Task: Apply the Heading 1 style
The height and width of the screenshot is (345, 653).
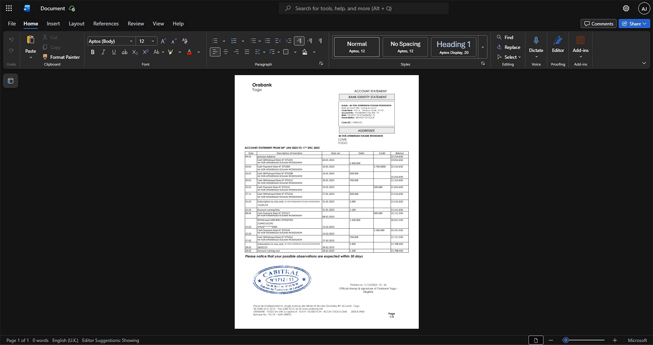Action: tap(454, 47)
